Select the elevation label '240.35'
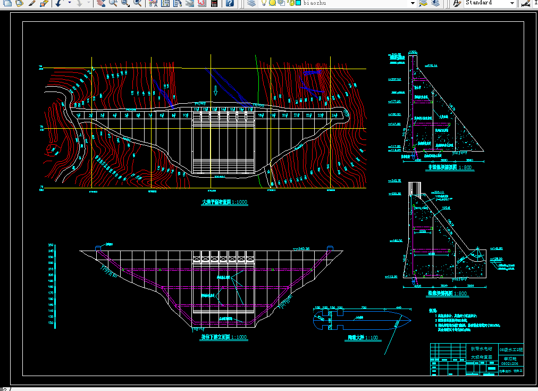The height and width of the screenshot is (391, 538). pos(304,249)
